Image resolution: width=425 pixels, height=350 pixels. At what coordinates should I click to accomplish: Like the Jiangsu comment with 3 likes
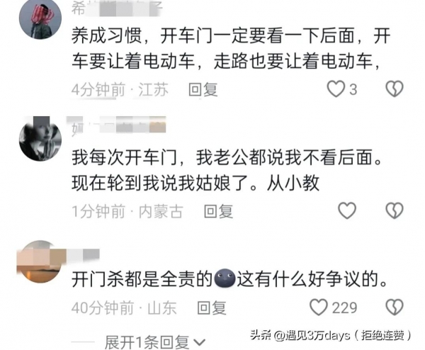tap(336, 89)
